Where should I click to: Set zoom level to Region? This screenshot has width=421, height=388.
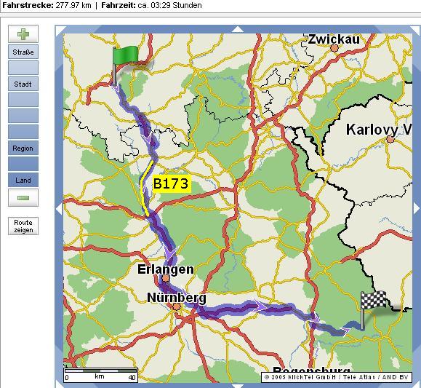(x=23, y=148)
